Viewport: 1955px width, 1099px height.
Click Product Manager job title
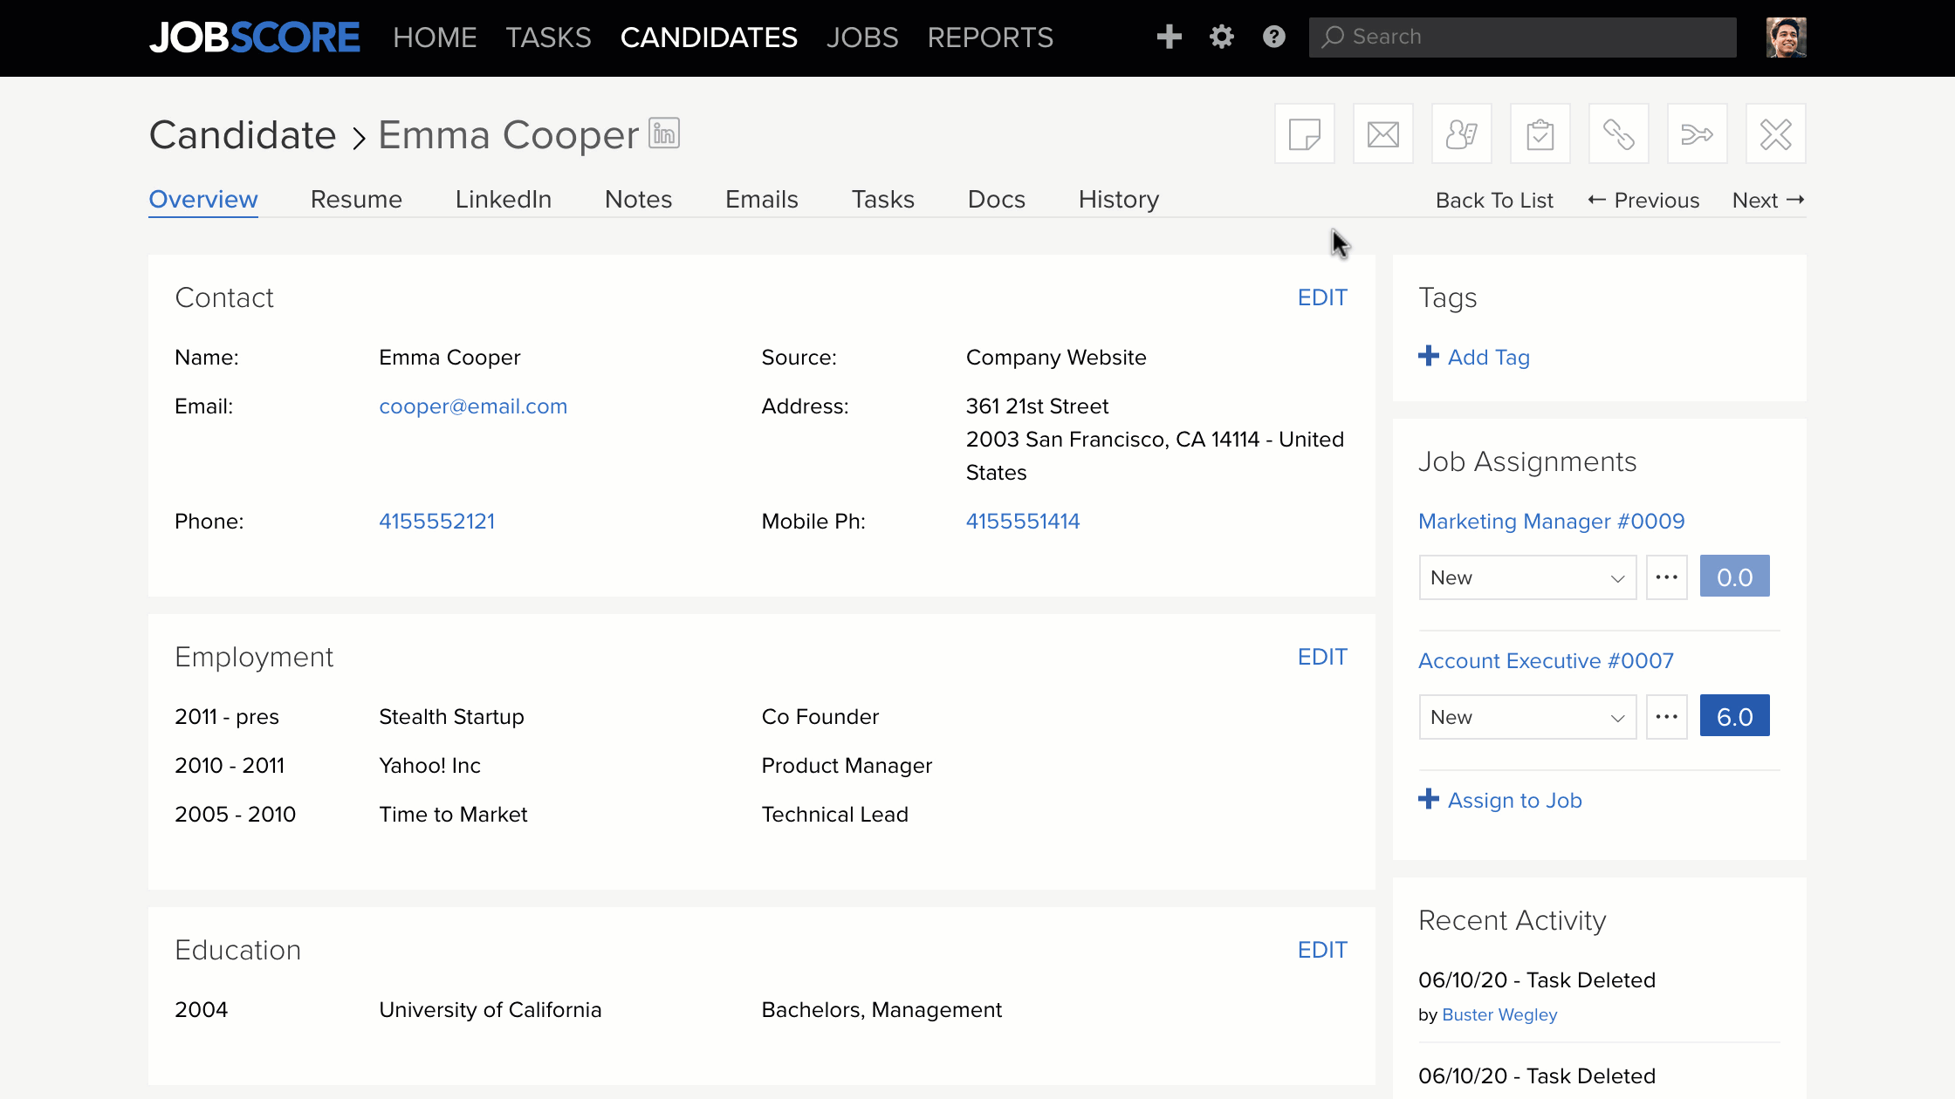point(847,766)
